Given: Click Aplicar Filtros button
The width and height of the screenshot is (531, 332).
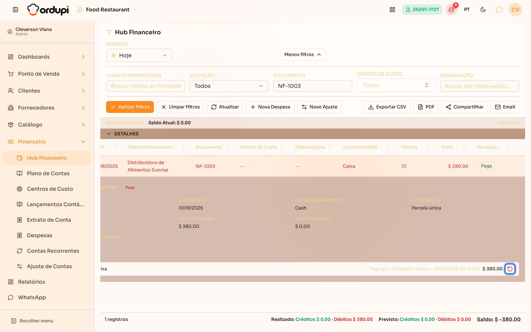Looking at the screenshot, I should tap(130, 107).
